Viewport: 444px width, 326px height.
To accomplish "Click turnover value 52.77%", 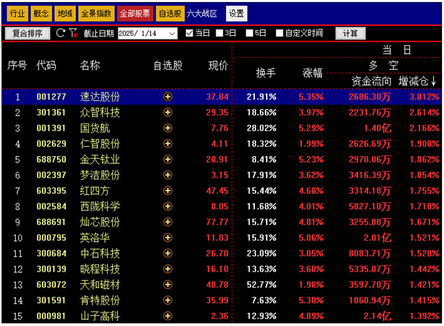I will [x=261, y=284].
